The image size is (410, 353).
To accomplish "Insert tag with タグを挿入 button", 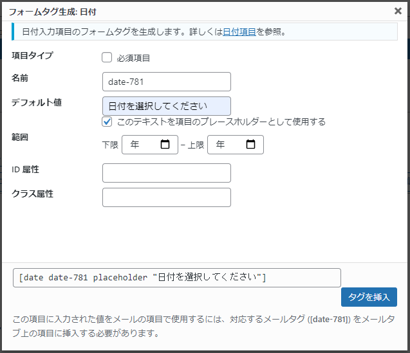I will [369, 297].
